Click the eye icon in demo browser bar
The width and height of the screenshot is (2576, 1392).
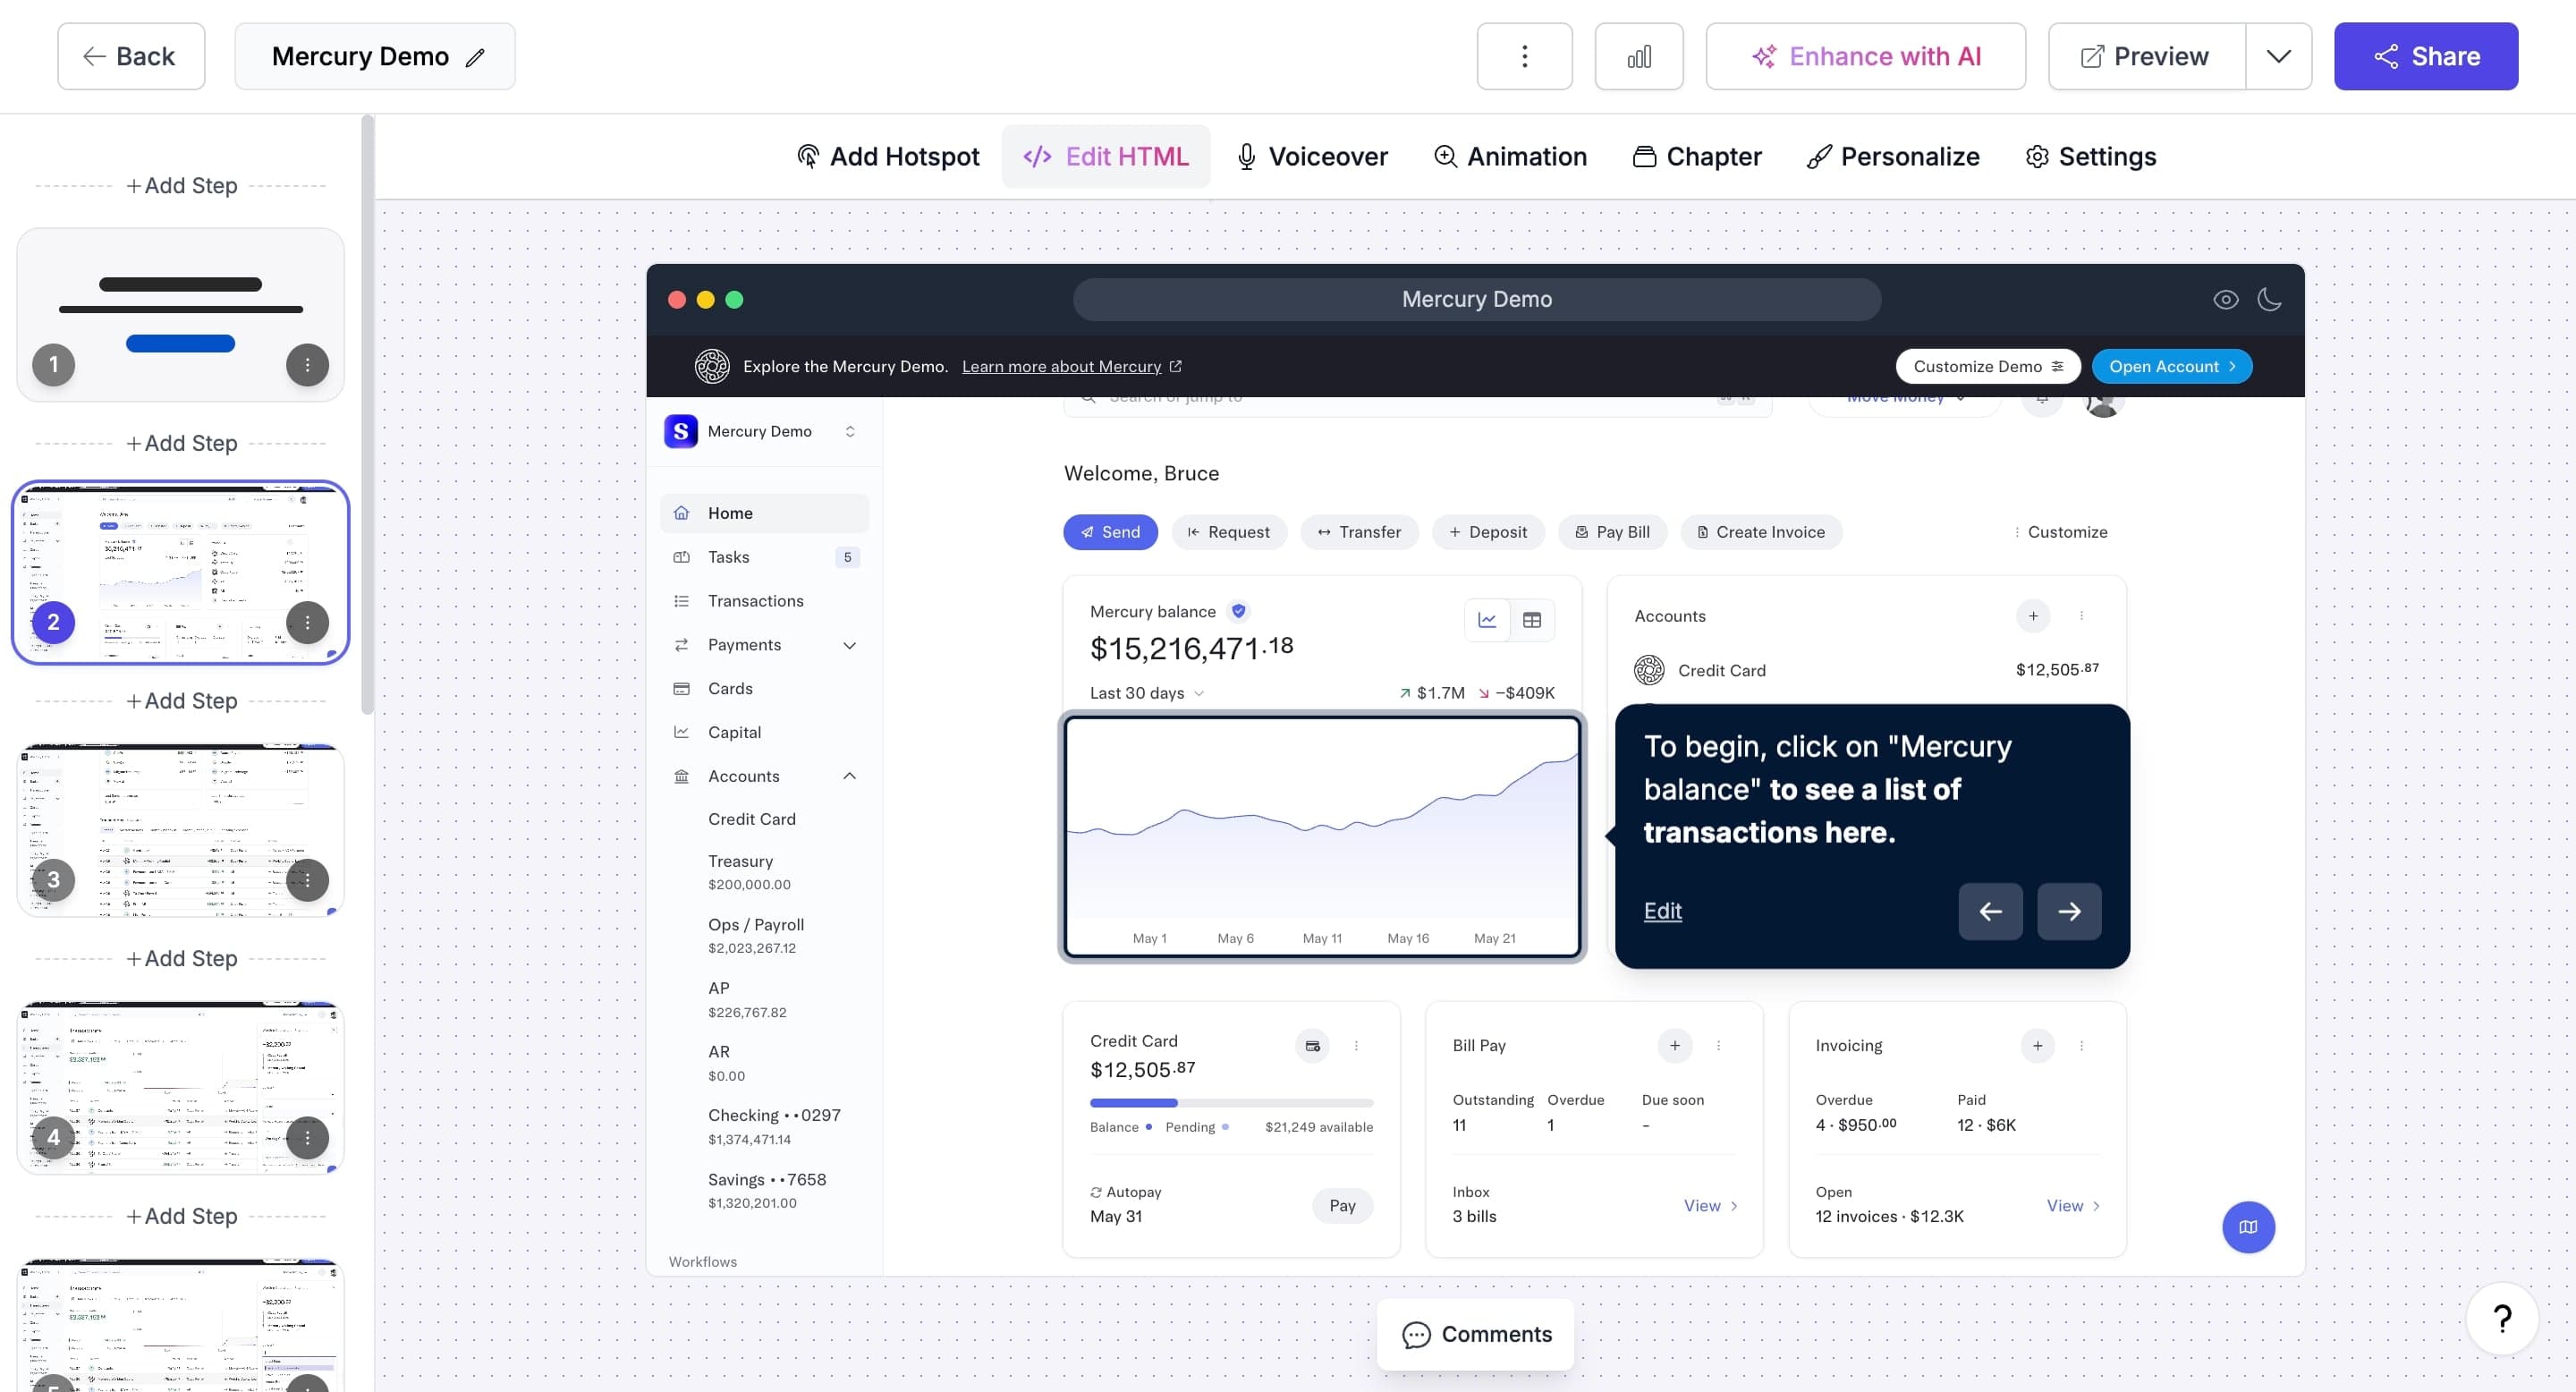[2225, 299]
